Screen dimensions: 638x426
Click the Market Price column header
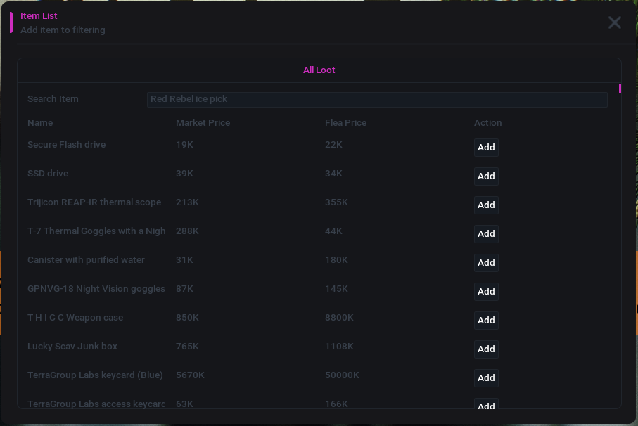pyautogui.click(x=203, y=123)
